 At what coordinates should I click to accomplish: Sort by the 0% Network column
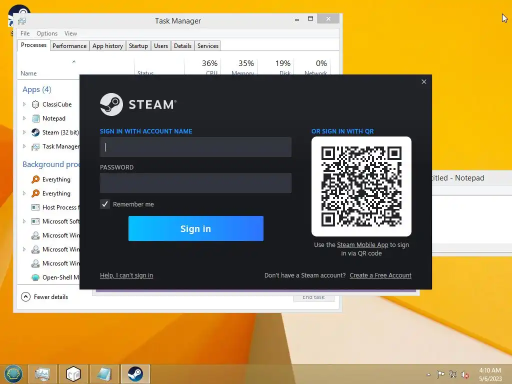point(312,67)
